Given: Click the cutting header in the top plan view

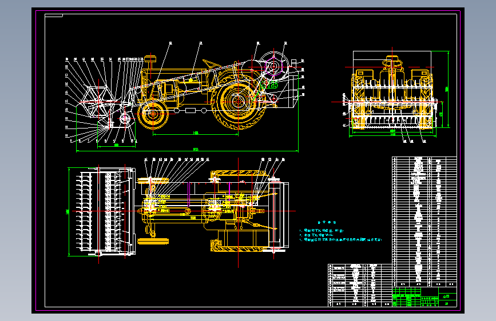Looking at the screenshot, I should 106,211.
